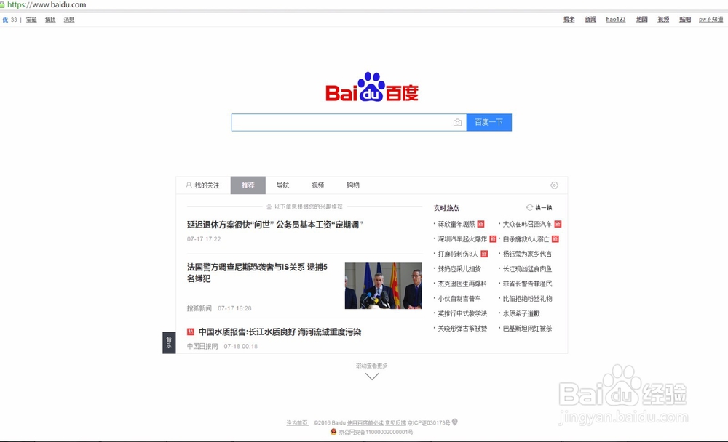Click the police badge icon in footer

pos(333,432)
